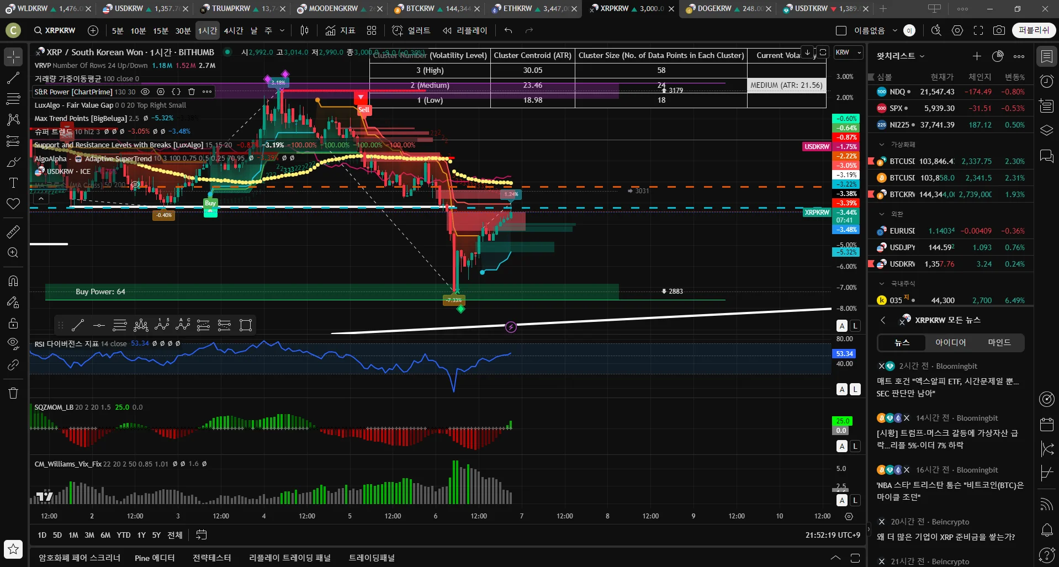Delete the S&R Power indicator

click(x=192, y=92)
